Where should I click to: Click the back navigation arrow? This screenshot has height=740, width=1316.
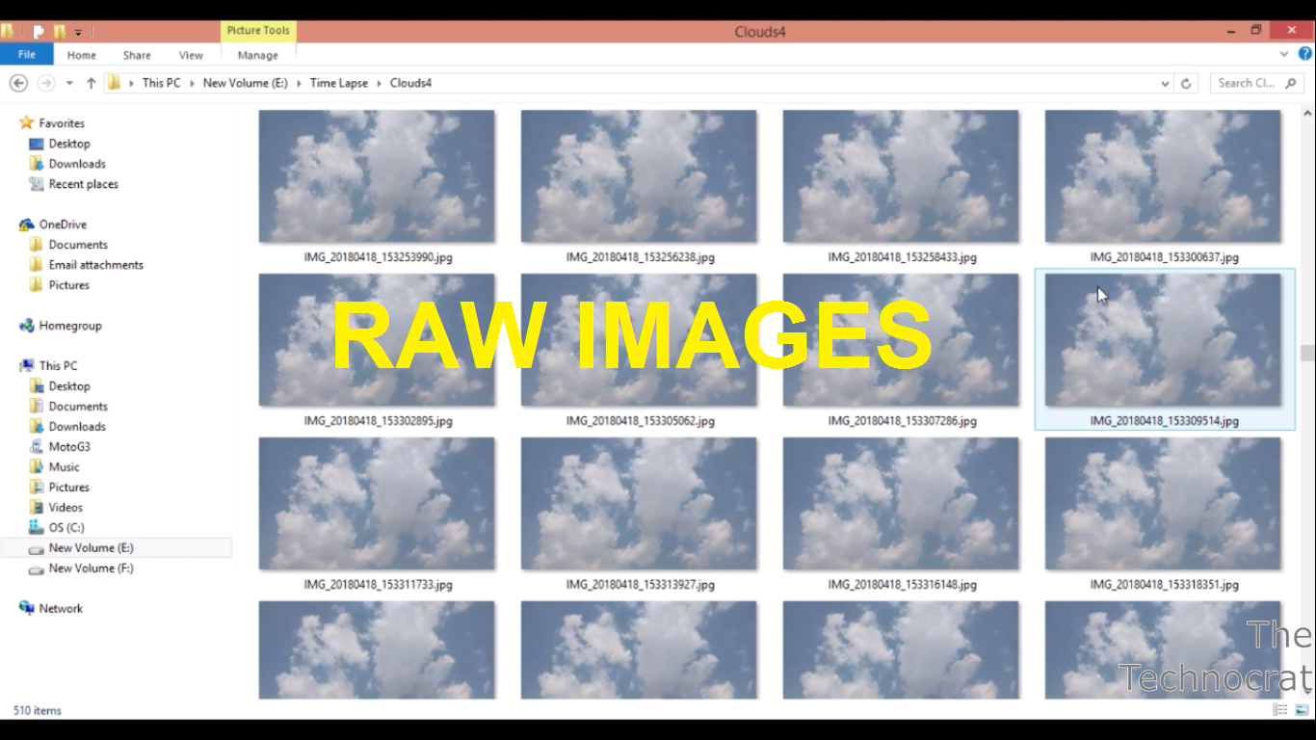tap(18, 83)
